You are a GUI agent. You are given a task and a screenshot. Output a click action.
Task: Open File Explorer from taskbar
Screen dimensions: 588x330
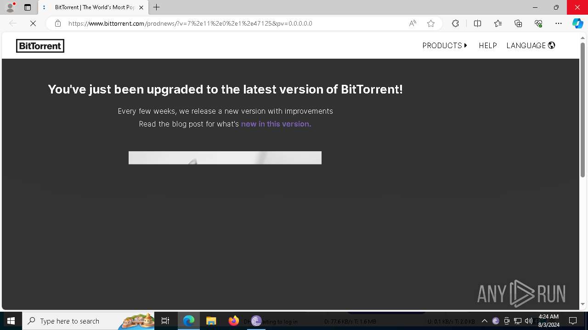[211, 321]
